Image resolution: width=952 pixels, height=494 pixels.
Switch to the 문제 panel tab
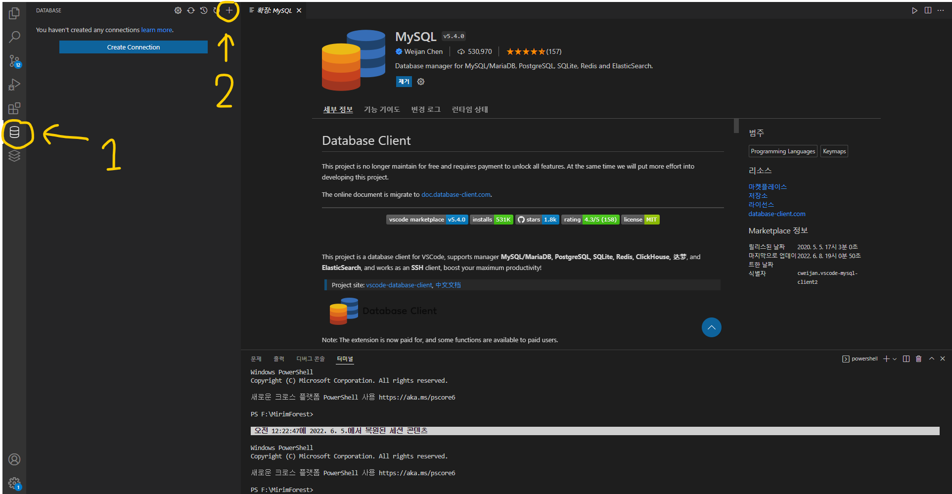click(256, 359)
